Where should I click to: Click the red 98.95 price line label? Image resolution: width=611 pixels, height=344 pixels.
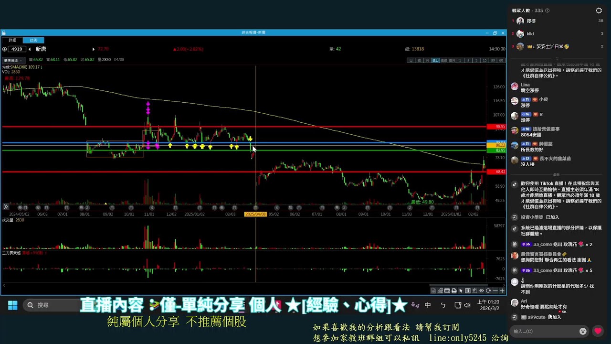496,127
